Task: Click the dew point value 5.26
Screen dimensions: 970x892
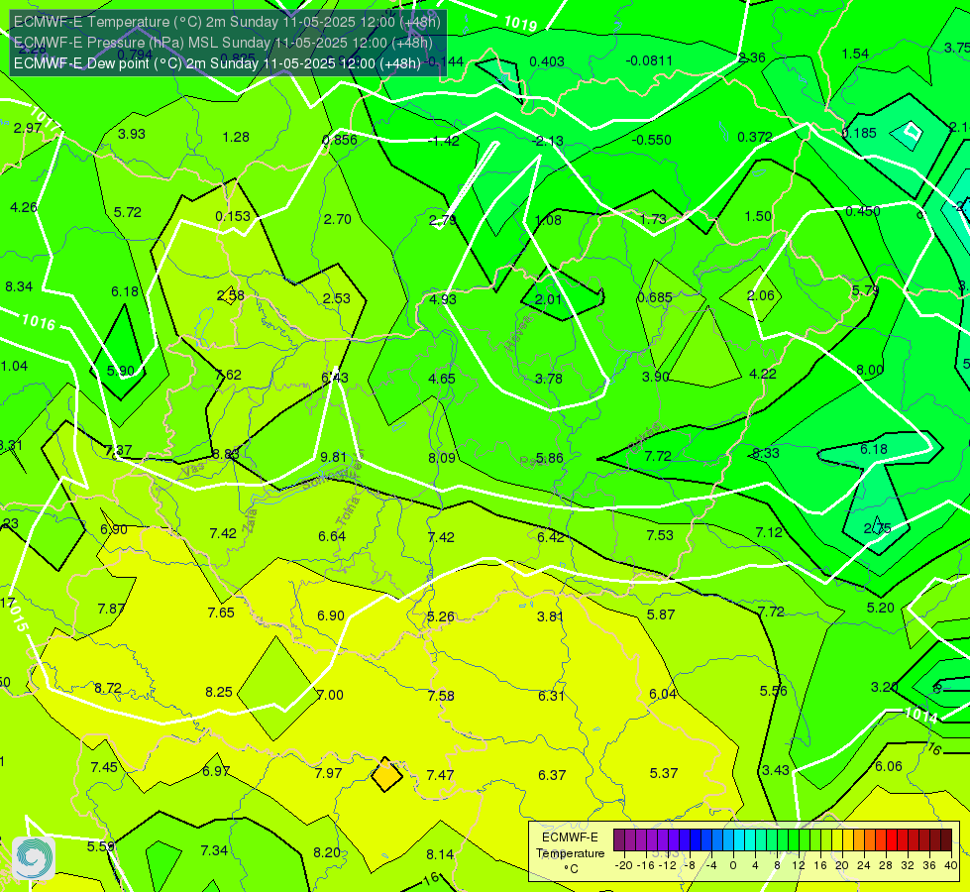Action: 441,616
